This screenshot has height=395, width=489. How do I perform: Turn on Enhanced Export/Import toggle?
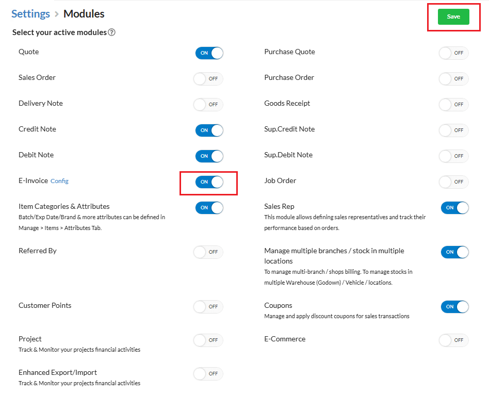(209, 373)
